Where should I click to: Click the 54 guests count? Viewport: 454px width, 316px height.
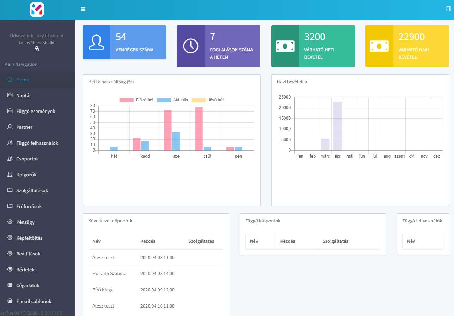121,37
